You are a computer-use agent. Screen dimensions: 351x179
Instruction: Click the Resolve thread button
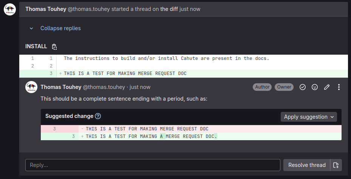pos(306,165)
